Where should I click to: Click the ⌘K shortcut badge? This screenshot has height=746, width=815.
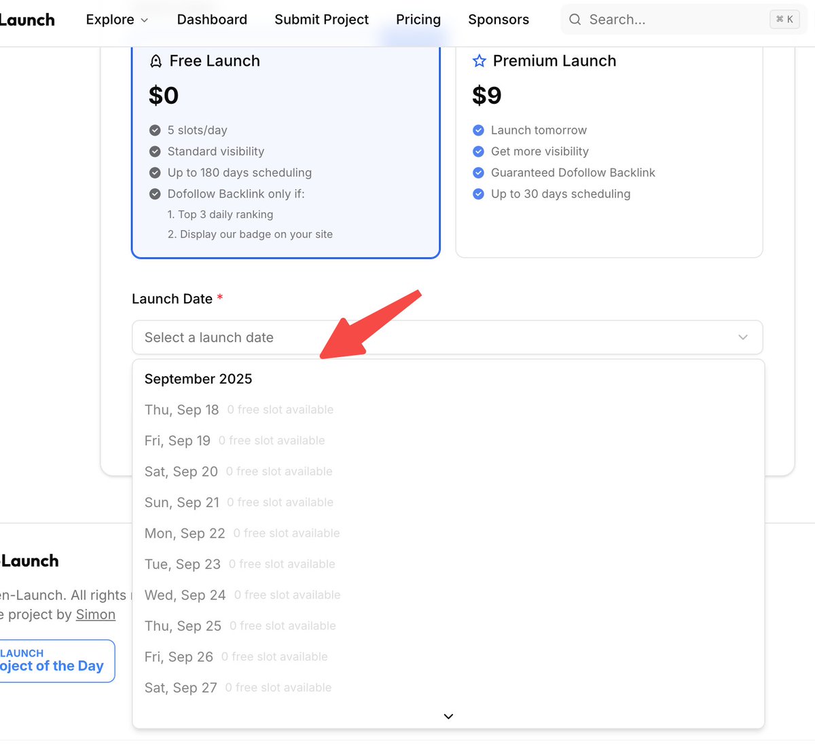[x=784, y=20]
